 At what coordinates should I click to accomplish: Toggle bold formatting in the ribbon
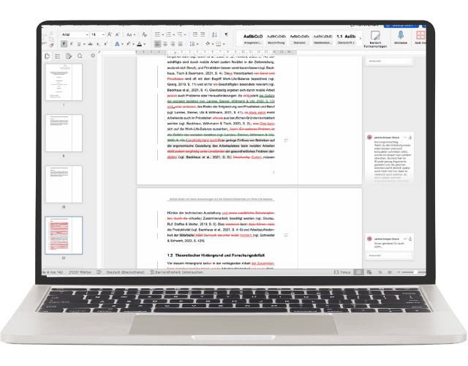click(x=64, y=45)
